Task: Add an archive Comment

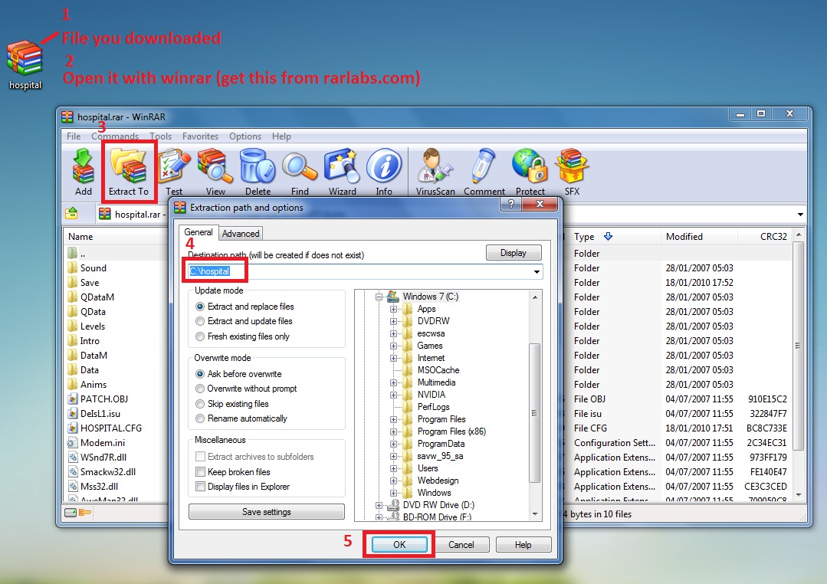Action: tap(484, 172)
